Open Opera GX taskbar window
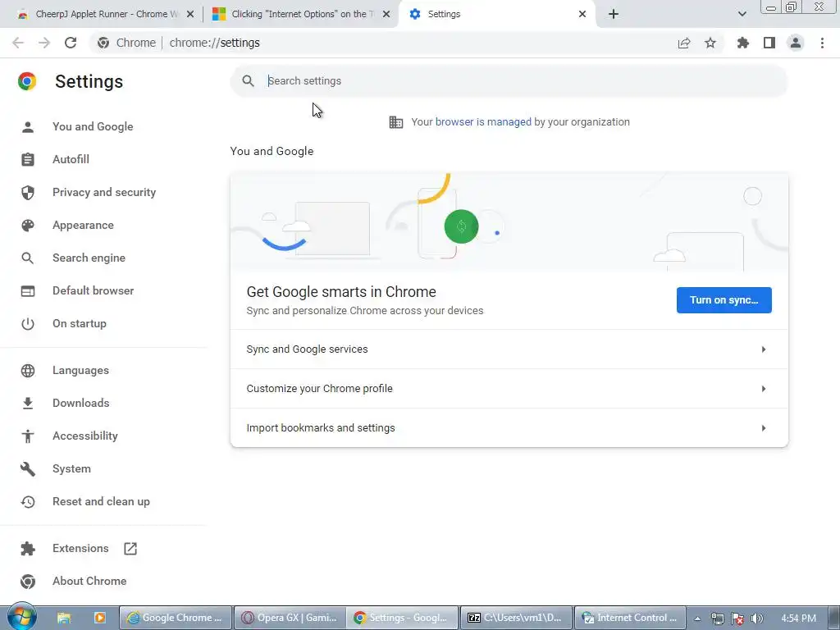 [290, 618]
